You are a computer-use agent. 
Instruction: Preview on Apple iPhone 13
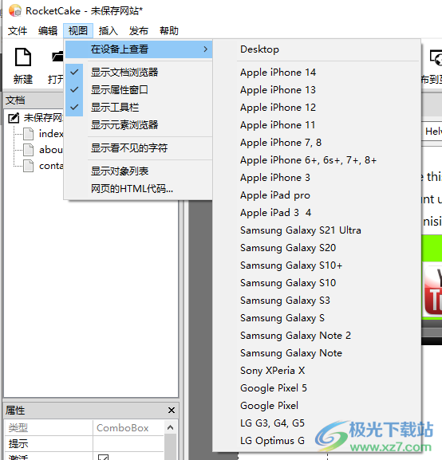(317, 90)
